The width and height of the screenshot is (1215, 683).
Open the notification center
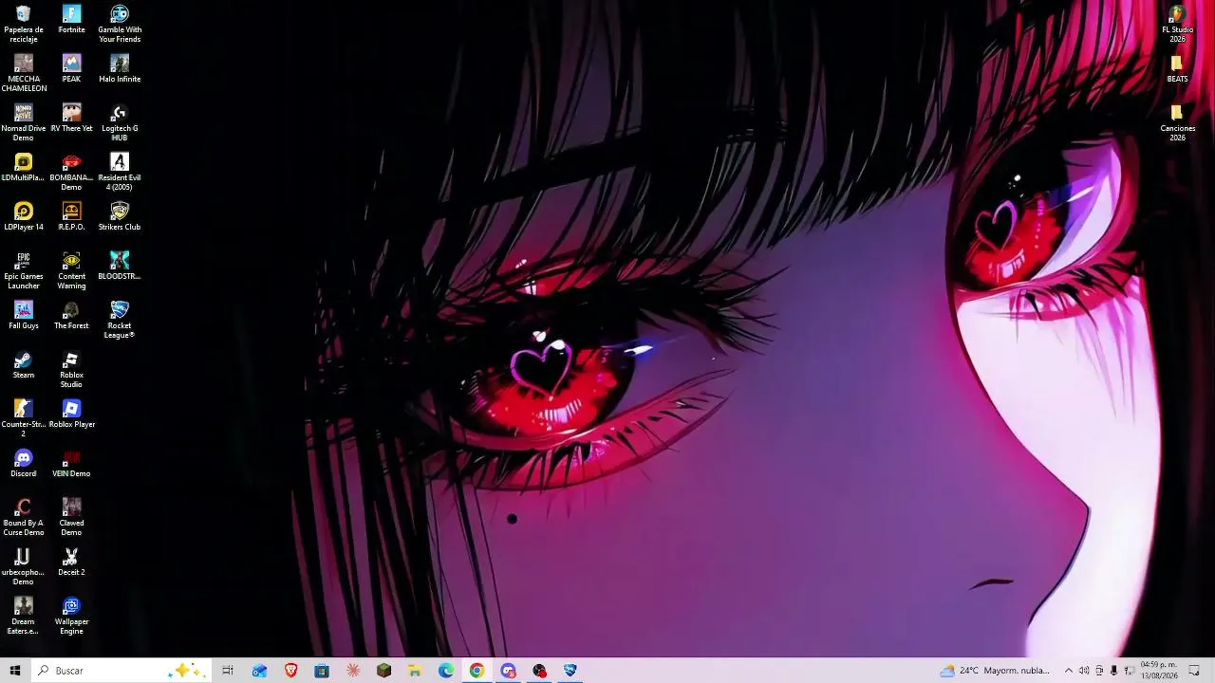coord(1194,671)
